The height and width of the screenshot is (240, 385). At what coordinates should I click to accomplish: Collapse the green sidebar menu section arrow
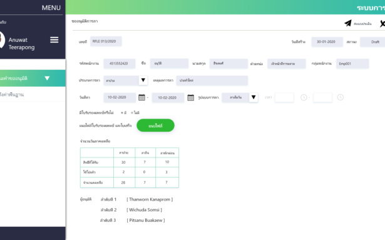pos(47,78)
